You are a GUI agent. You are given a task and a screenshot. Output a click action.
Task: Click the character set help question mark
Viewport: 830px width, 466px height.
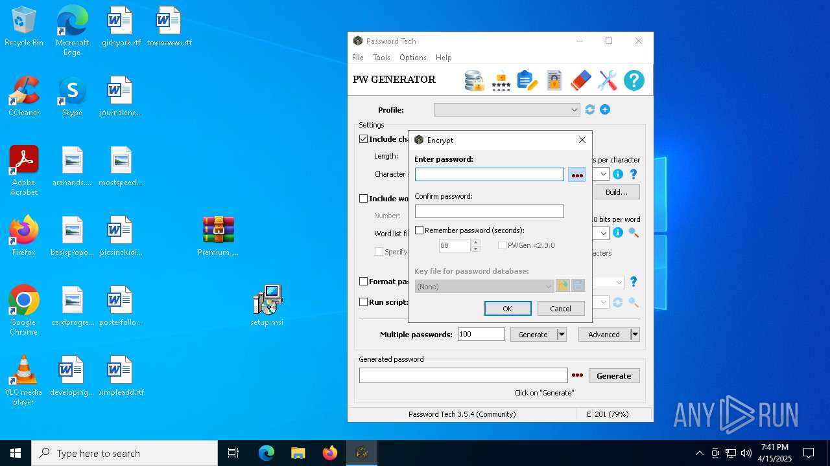click(634, 174)
